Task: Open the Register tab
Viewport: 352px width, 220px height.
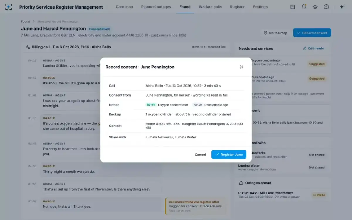Action: click(x=237, y=7)
